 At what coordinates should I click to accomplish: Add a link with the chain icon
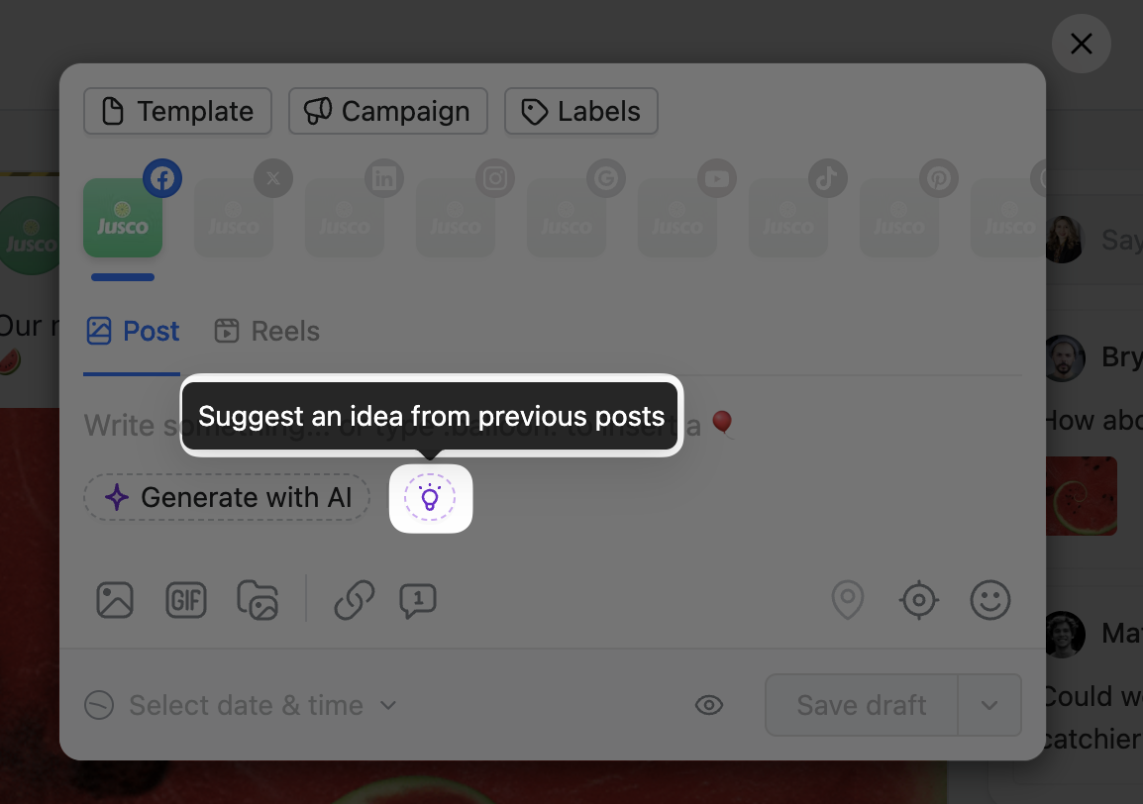pos(354,600)
